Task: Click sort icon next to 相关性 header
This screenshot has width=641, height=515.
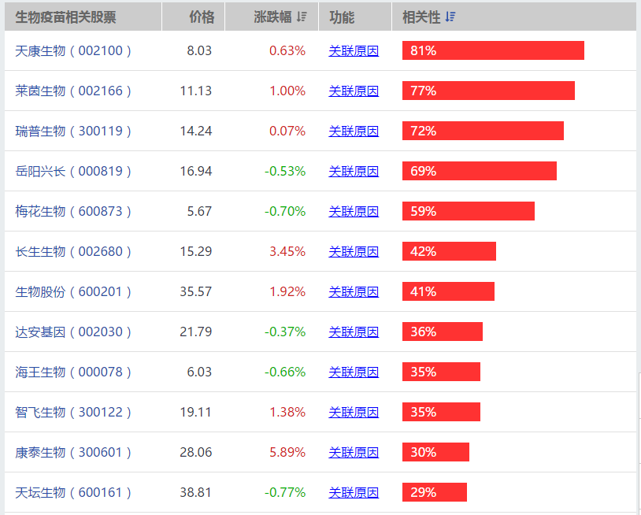Action: pyautogui.click(x=450, y=17)
